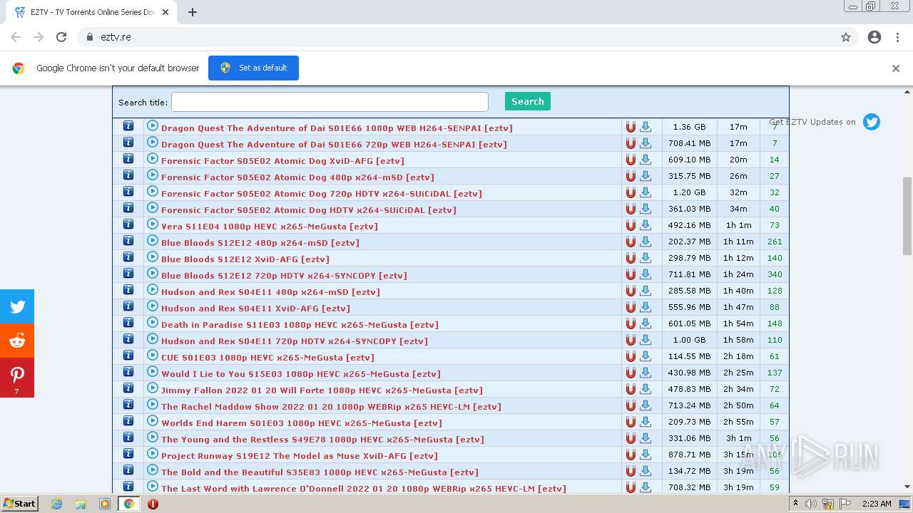Click magnet icon for Death in Paradise S11E03
913x513 pixels.
coord(631,323)
